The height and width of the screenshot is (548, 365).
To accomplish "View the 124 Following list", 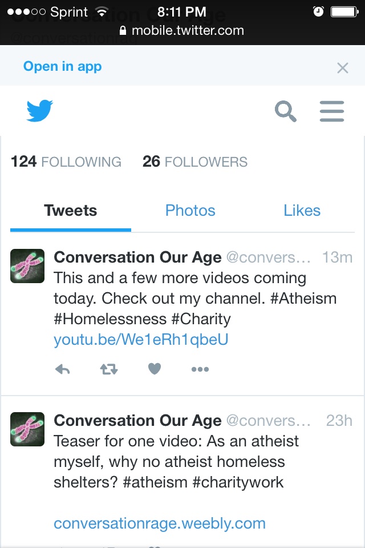I will point(66,162).
